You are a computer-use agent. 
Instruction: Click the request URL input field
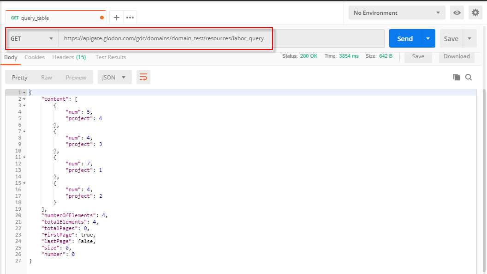pos(221,39)
